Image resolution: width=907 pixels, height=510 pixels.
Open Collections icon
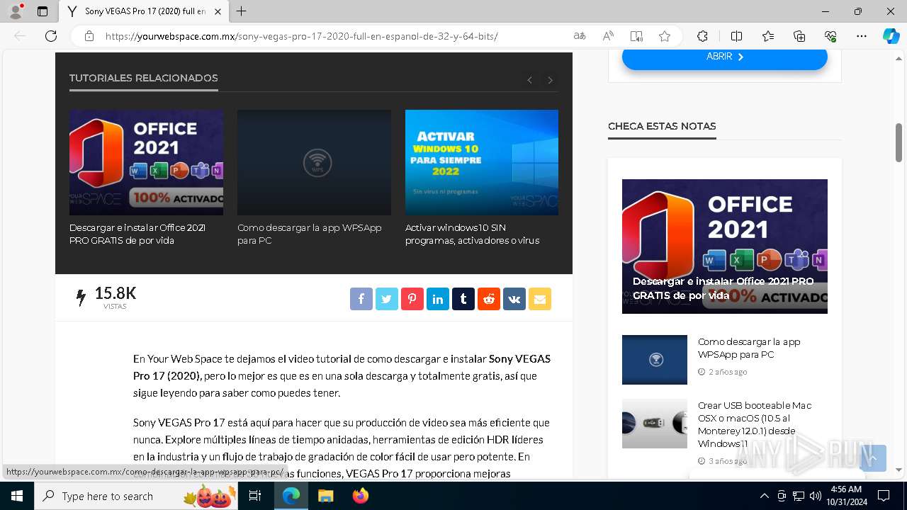[799, 36]
